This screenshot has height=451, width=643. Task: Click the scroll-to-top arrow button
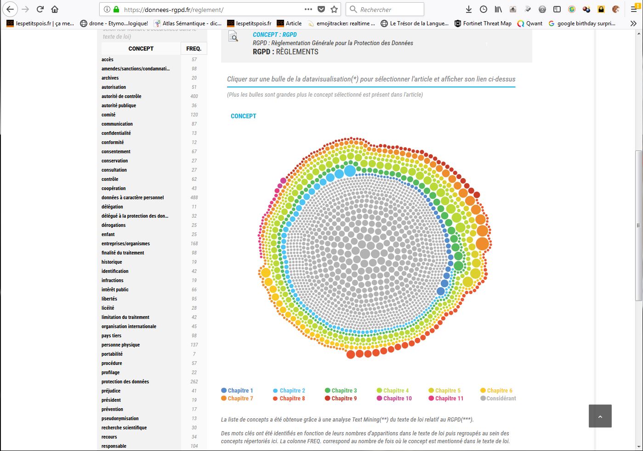click(x=600, y=416)
